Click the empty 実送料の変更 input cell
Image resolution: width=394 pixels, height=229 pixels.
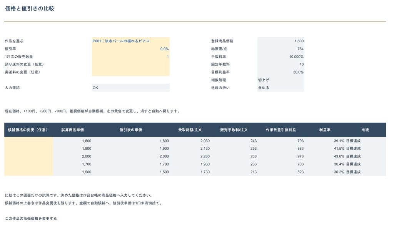pos(131,72)
